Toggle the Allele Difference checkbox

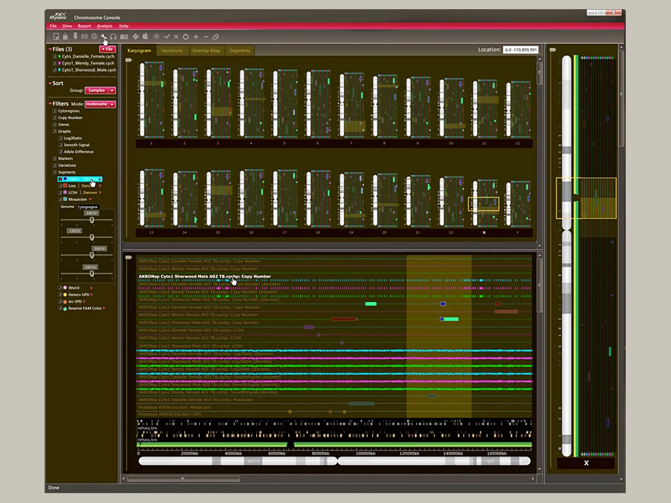[60, 152]
